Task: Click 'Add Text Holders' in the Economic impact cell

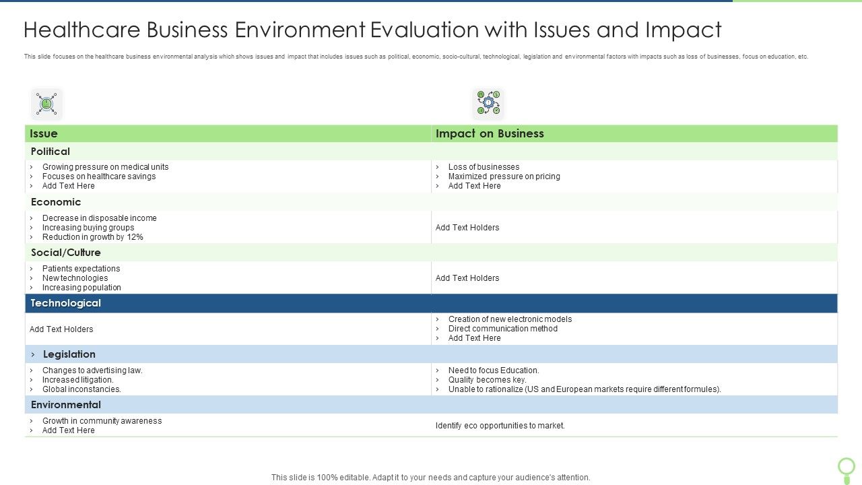Action: 467,228
